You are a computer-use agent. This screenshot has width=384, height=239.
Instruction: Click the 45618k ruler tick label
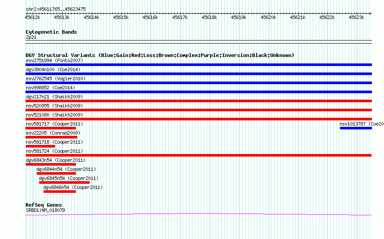209,17
